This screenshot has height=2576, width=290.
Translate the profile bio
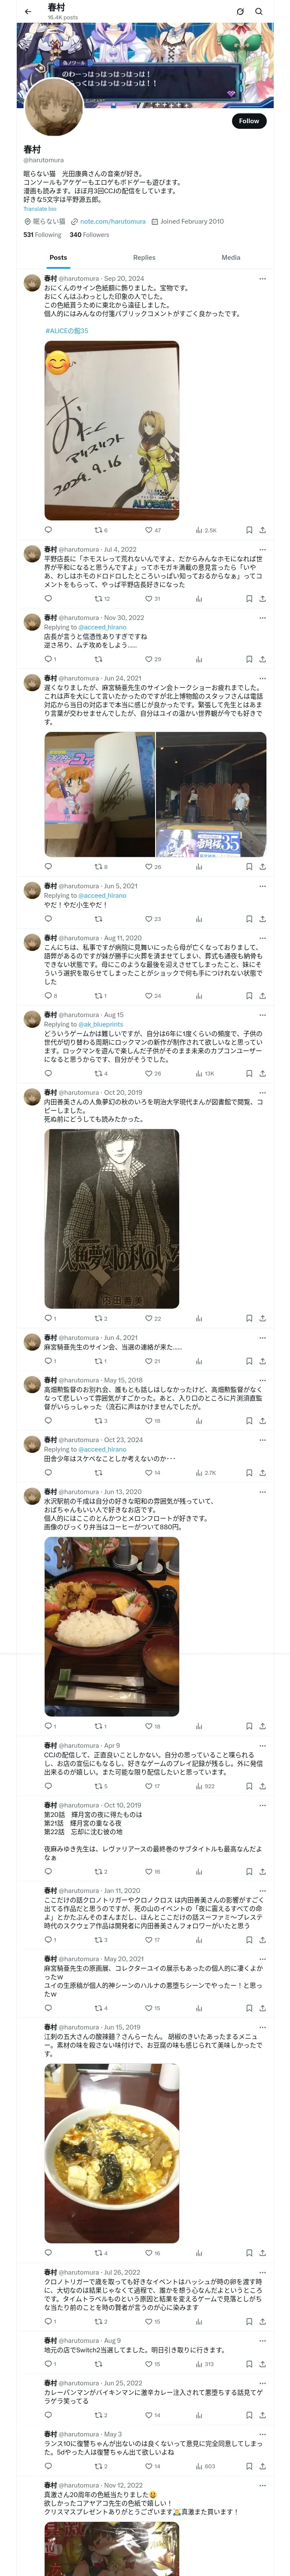40,209
